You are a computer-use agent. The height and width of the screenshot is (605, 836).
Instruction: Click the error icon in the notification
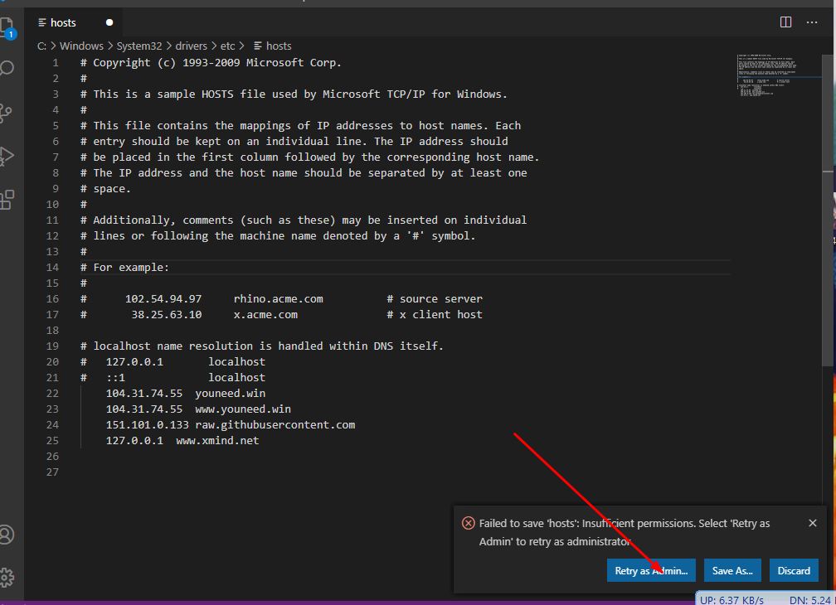point(468,523)
